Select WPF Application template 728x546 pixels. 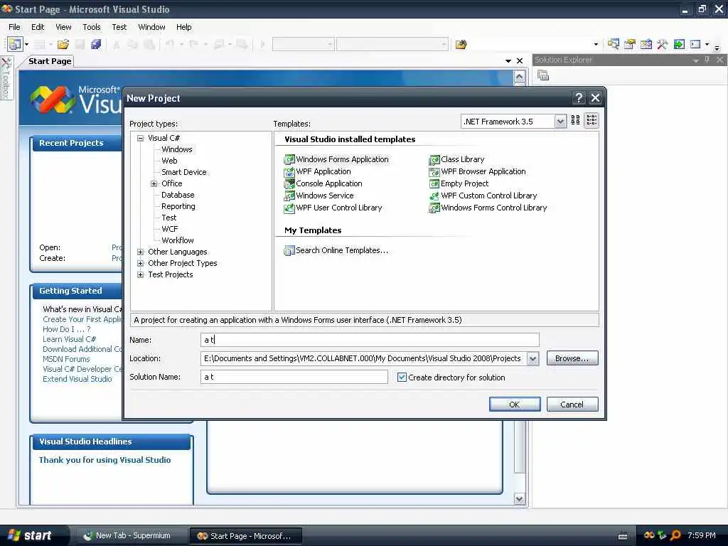coord(318,171)
